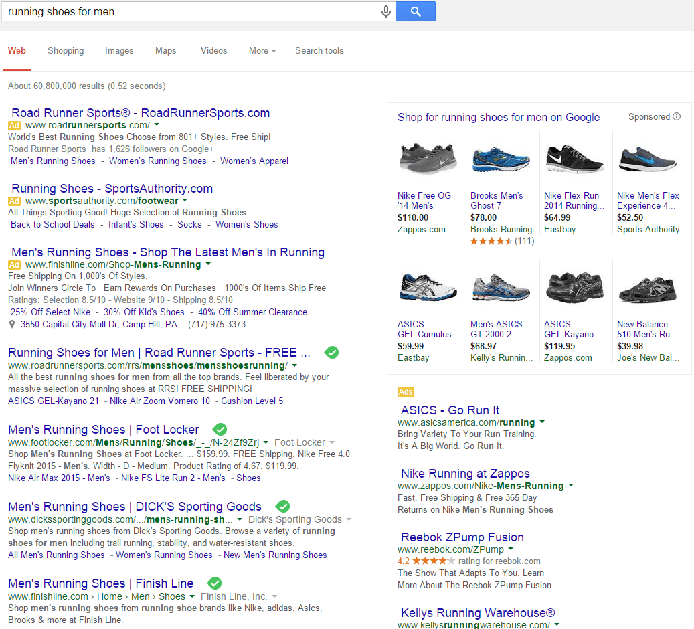Open New Balance 510 shoe image

647,288
